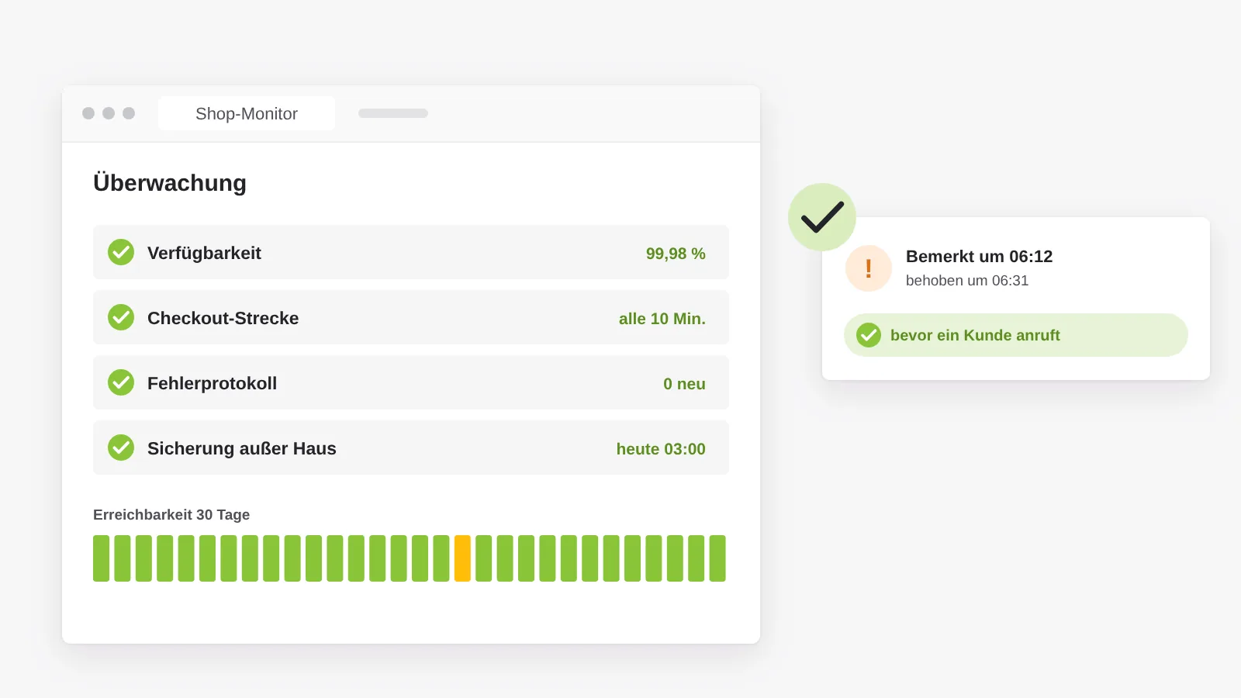Screen dimensions: 1241x698
Task: Click the large black checkmark badge
Action: 822,217
